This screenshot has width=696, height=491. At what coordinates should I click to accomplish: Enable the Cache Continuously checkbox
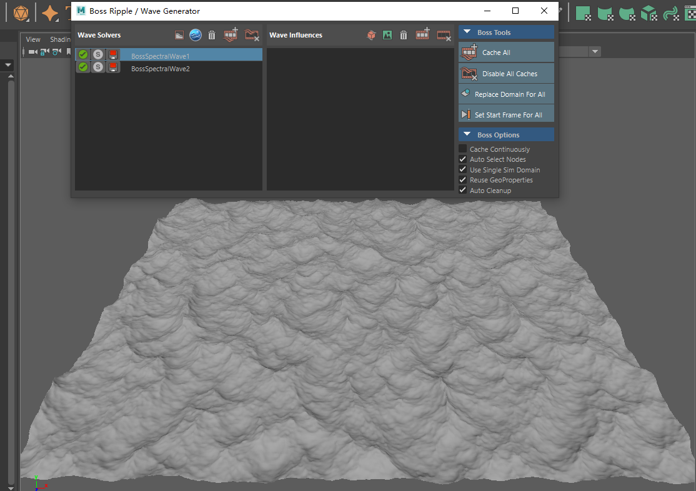[462, 149]
